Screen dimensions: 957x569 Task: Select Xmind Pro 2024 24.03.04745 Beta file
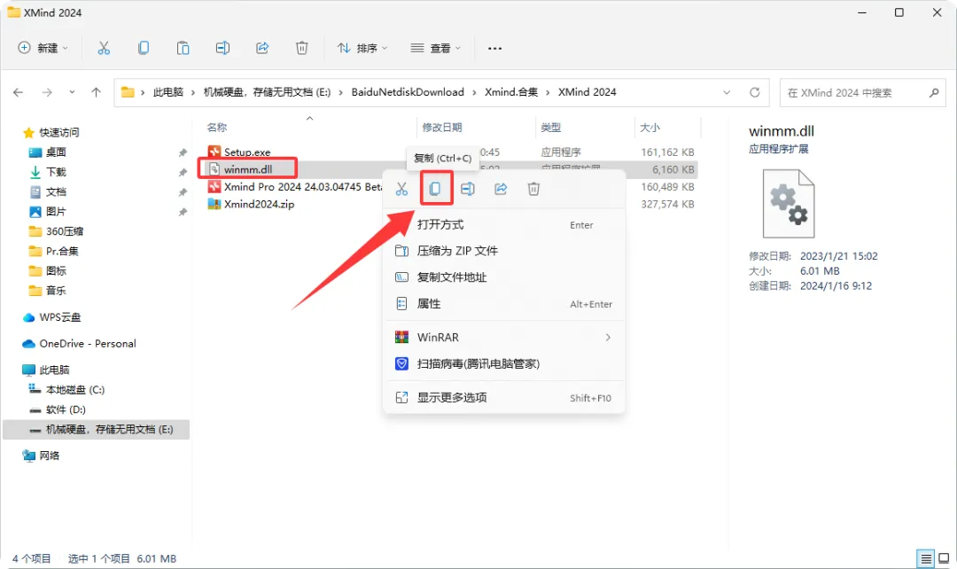pyautogui.click(x=303, y=187)
